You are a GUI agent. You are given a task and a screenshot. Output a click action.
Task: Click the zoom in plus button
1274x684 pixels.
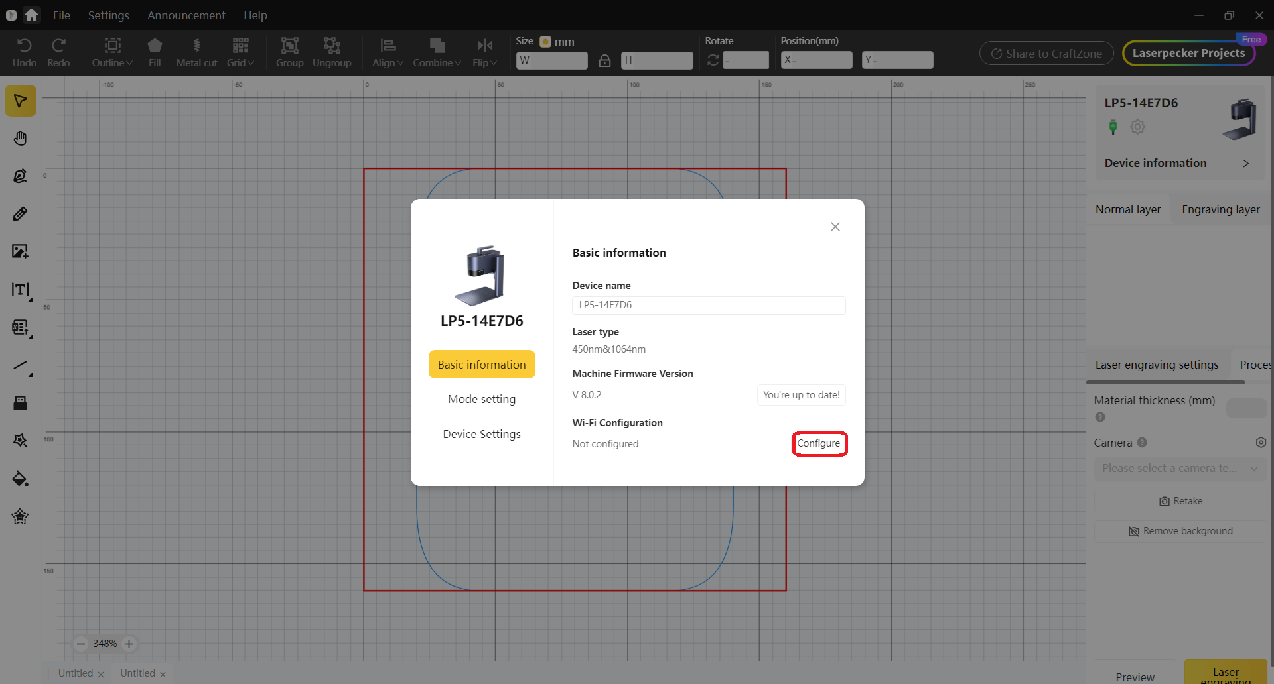(x=129, y=644)
